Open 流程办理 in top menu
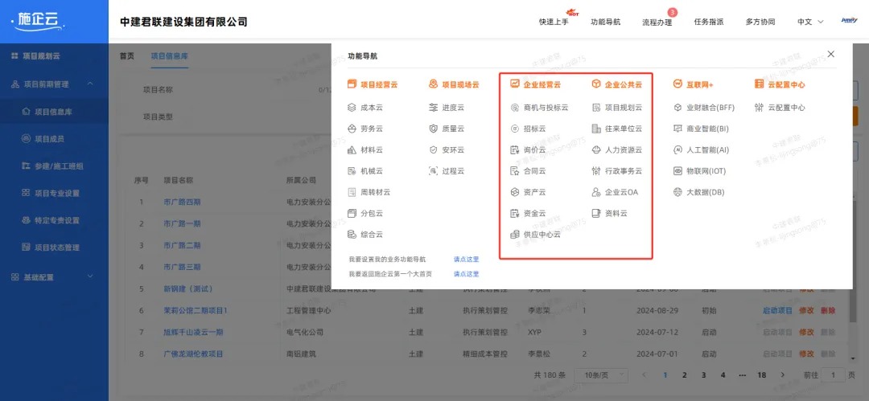The height and width of the screenshot is (401, 869). tap(657, 23)
